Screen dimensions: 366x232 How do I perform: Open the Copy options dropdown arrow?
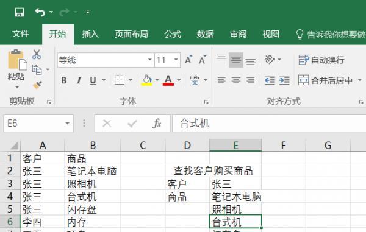tap(48, 69)
